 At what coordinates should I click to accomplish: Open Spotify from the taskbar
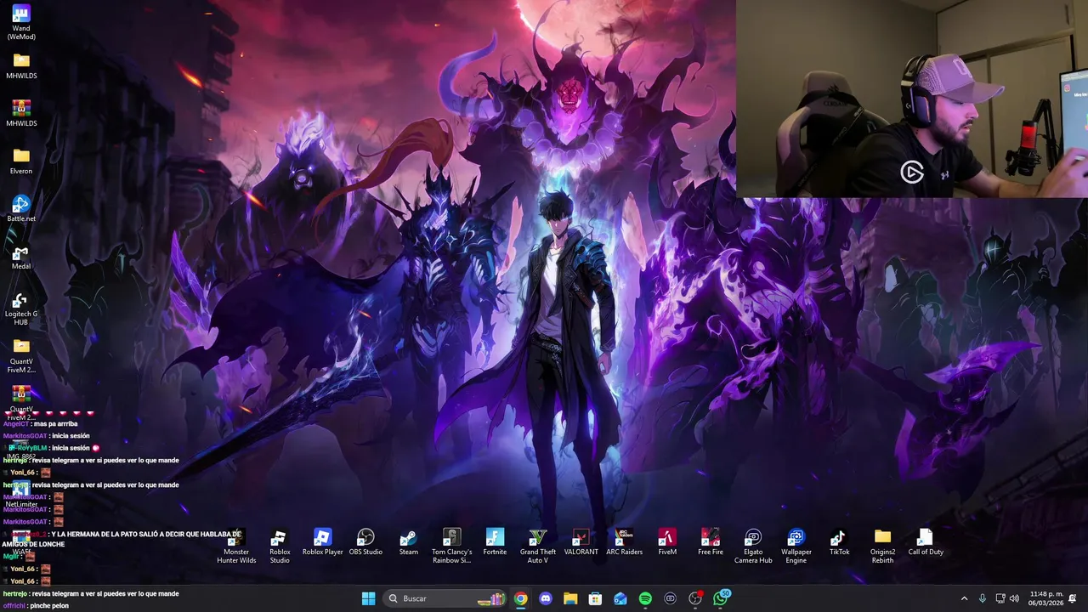click(x=645, y=598)
